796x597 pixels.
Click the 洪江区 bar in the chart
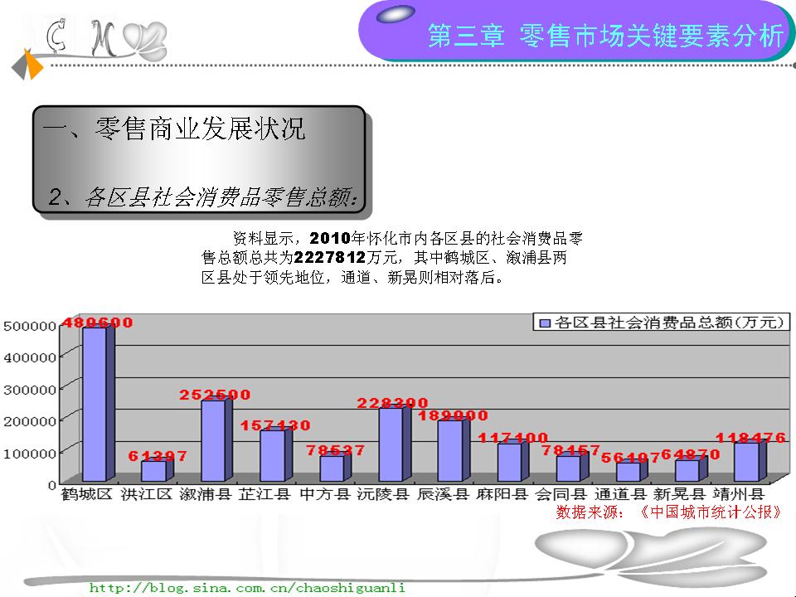point(153,470)
